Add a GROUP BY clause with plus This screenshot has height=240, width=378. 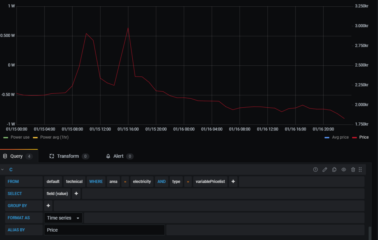[48, 206]
